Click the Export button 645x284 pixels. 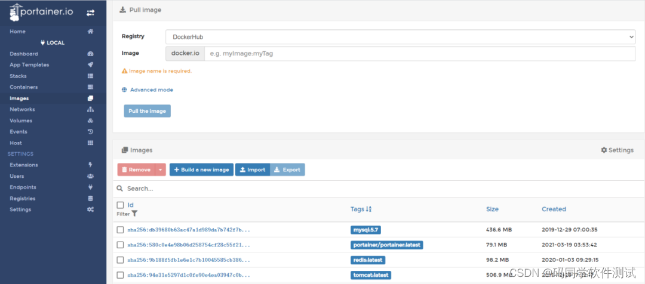[x=287, y=169]
